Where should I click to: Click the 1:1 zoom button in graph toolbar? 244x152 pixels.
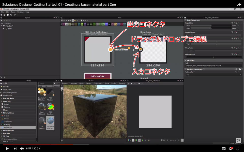64,21
